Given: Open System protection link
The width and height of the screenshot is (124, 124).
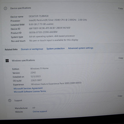Looking at the screenshot, I should [56, 48].
